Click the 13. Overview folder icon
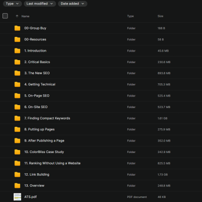The height and width of the screenshot is (202, 202). tap(17, 185)
